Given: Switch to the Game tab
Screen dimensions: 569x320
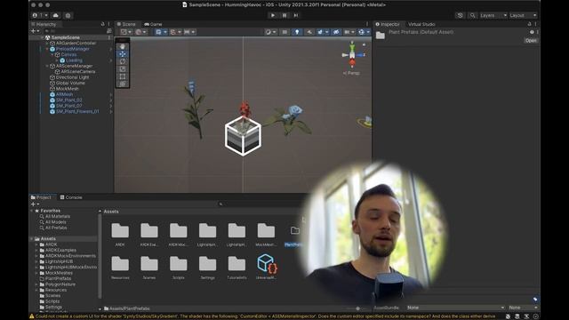Looking at the screenshot, I should click(153, 24).
